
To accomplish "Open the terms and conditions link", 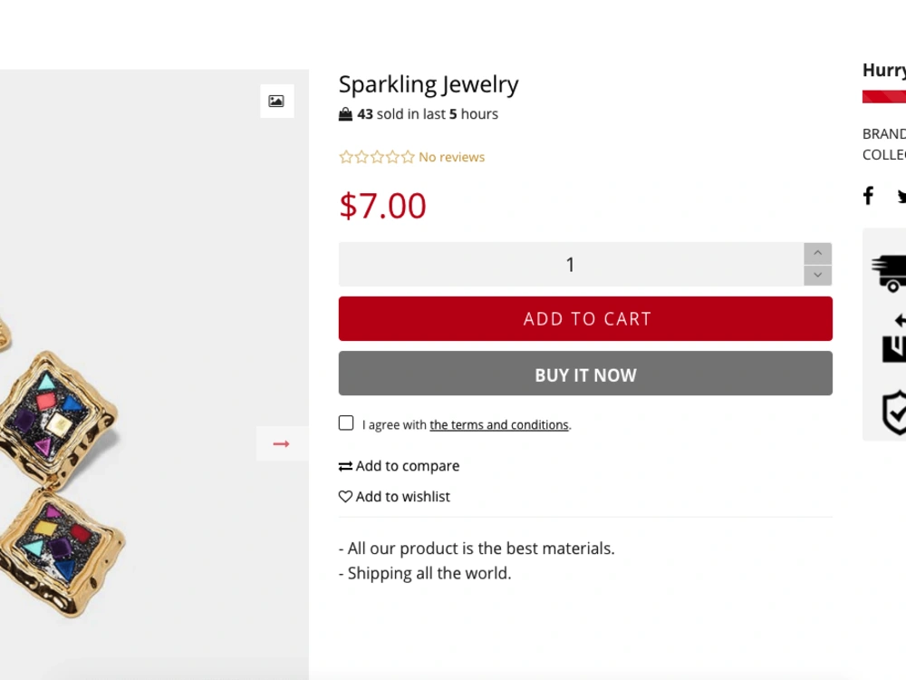I will (498, 425).
